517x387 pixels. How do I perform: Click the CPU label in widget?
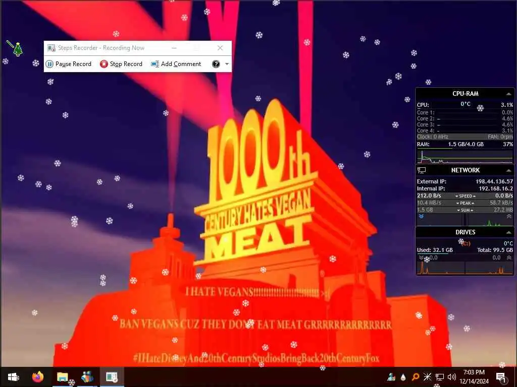423,105
